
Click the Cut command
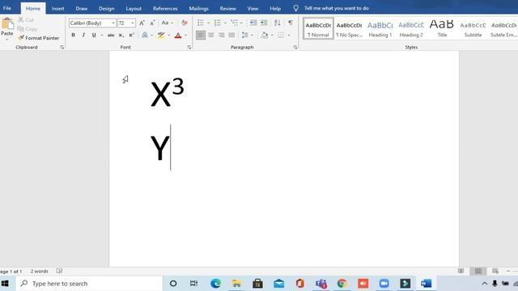26,19
